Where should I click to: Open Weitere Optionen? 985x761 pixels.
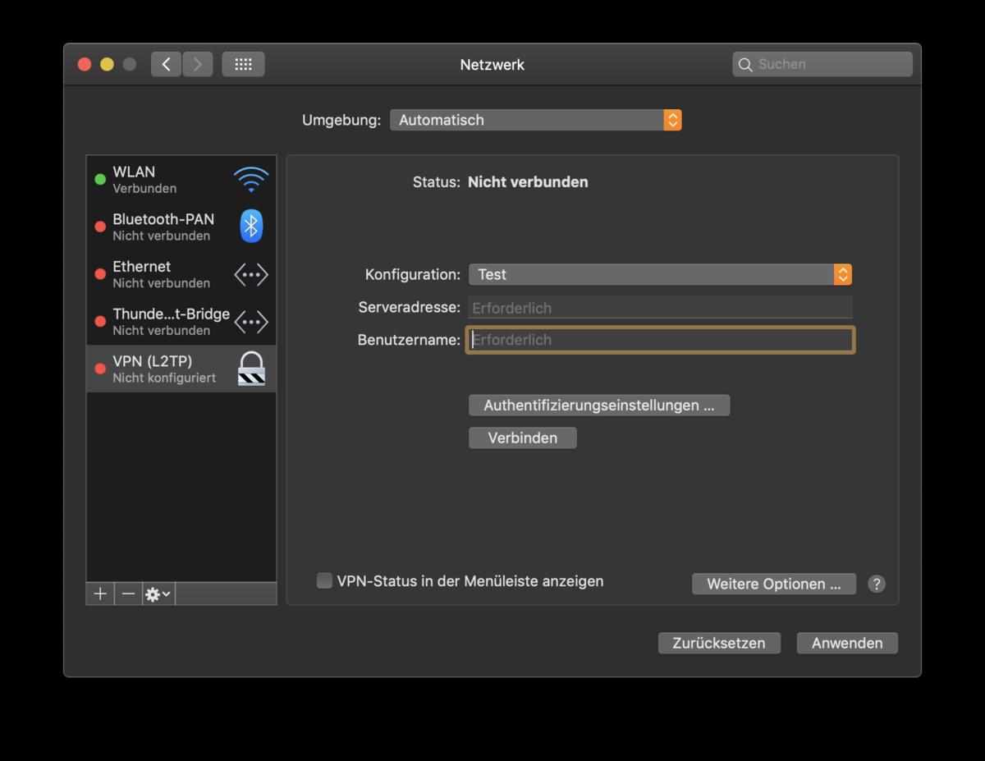774,584
